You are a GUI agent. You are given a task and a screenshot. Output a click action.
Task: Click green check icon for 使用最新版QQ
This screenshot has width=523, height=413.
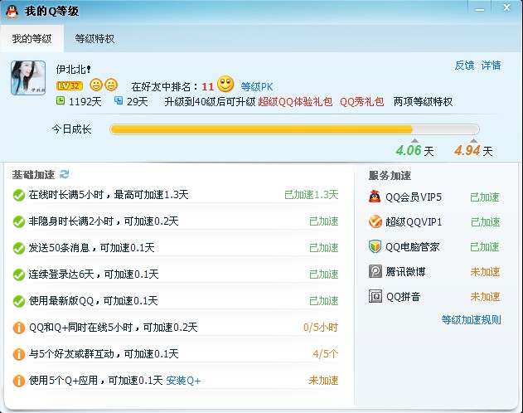click(x=19, y=301)
